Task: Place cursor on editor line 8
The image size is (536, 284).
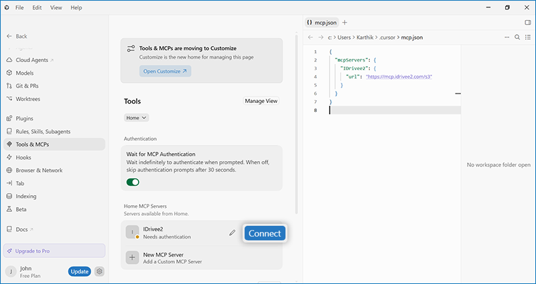Action: click(395, 110)
